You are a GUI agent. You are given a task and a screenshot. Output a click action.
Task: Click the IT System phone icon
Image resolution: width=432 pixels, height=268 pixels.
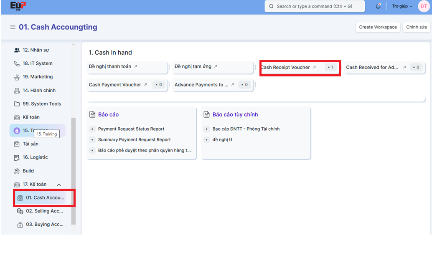[x=17, y=63]
